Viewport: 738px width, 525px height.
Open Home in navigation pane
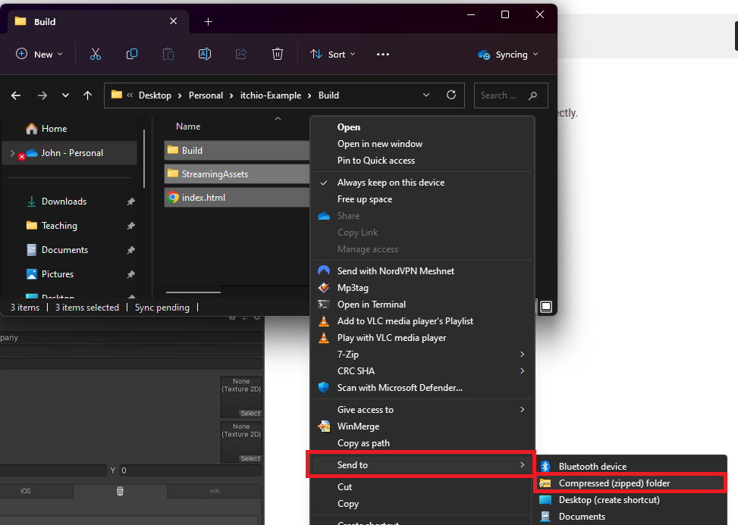tap(54, 129)
